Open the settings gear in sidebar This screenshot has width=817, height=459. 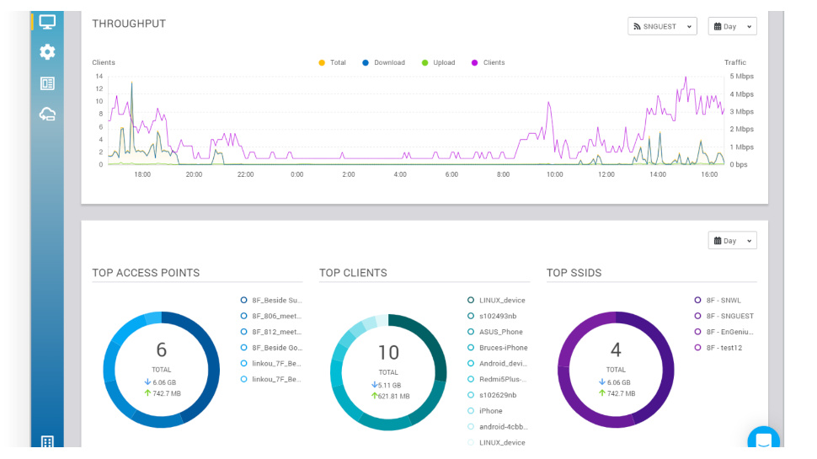point(47,52)
